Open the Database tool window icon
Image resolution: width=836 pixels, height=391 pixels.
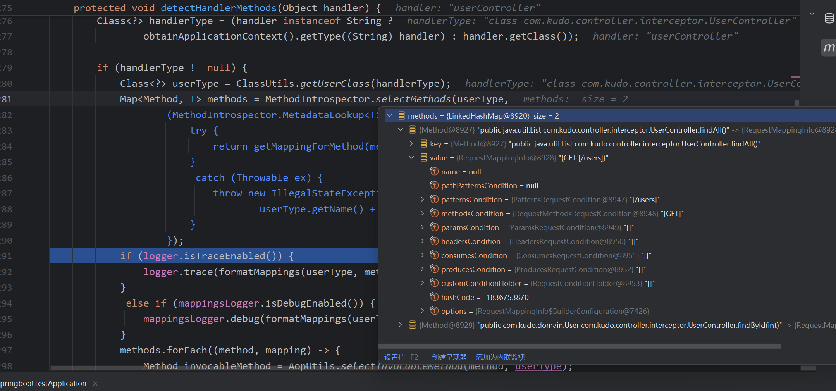[x=829, y=18]
